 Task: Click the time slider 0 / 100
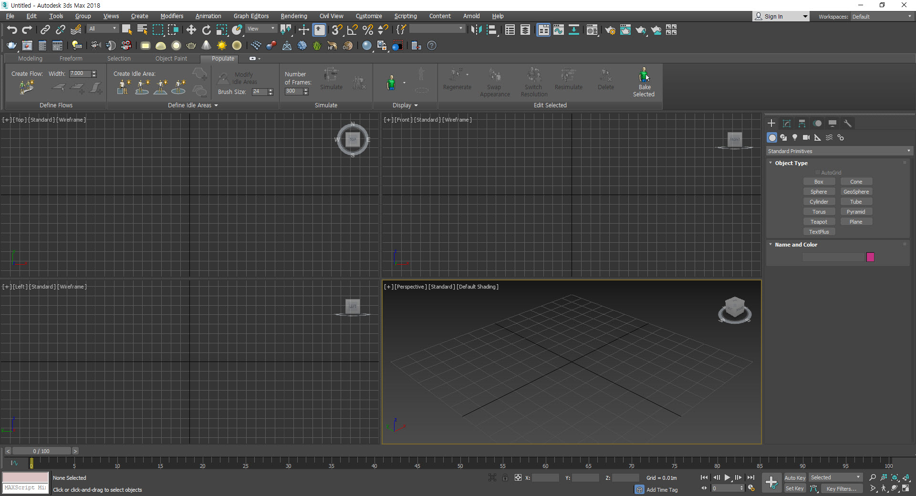[x=42, y=451]
